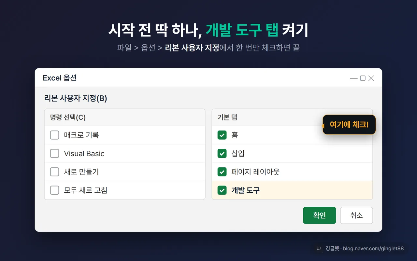Viewport: 417px width, 261px height.
Task: Click the 확인 button
Action: tap(319, 215)
